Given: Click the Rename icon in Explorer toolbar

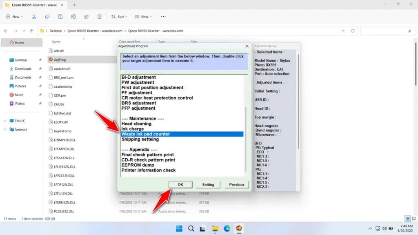Looking at the screenshot, I should click(73, 16).
